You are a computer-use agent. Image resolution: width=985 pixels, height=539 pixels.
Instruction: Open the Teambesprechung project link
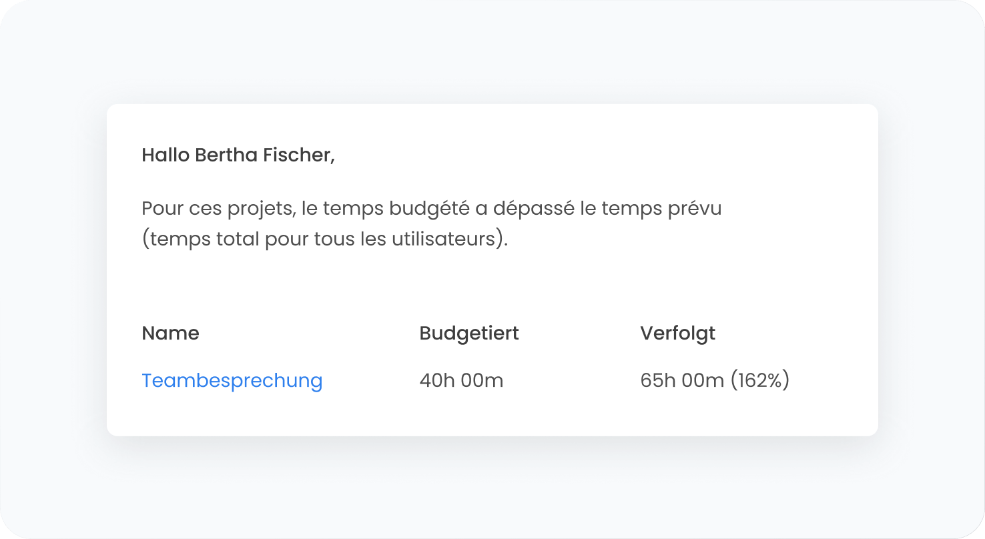click(232, 381)
